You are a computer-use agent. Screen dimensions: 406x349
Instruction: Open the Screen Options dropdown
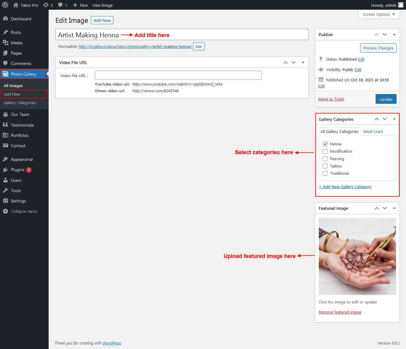pos(379,14)
